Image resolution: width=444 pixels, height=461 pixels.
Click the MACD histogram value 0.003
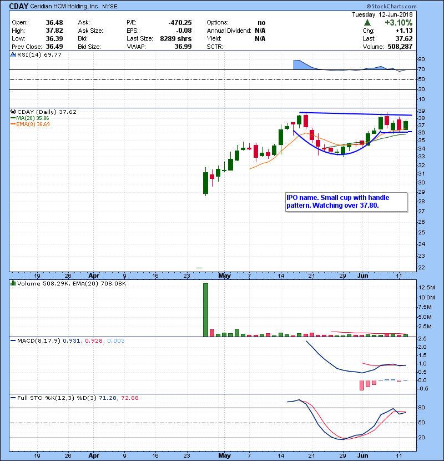(116, 341)
